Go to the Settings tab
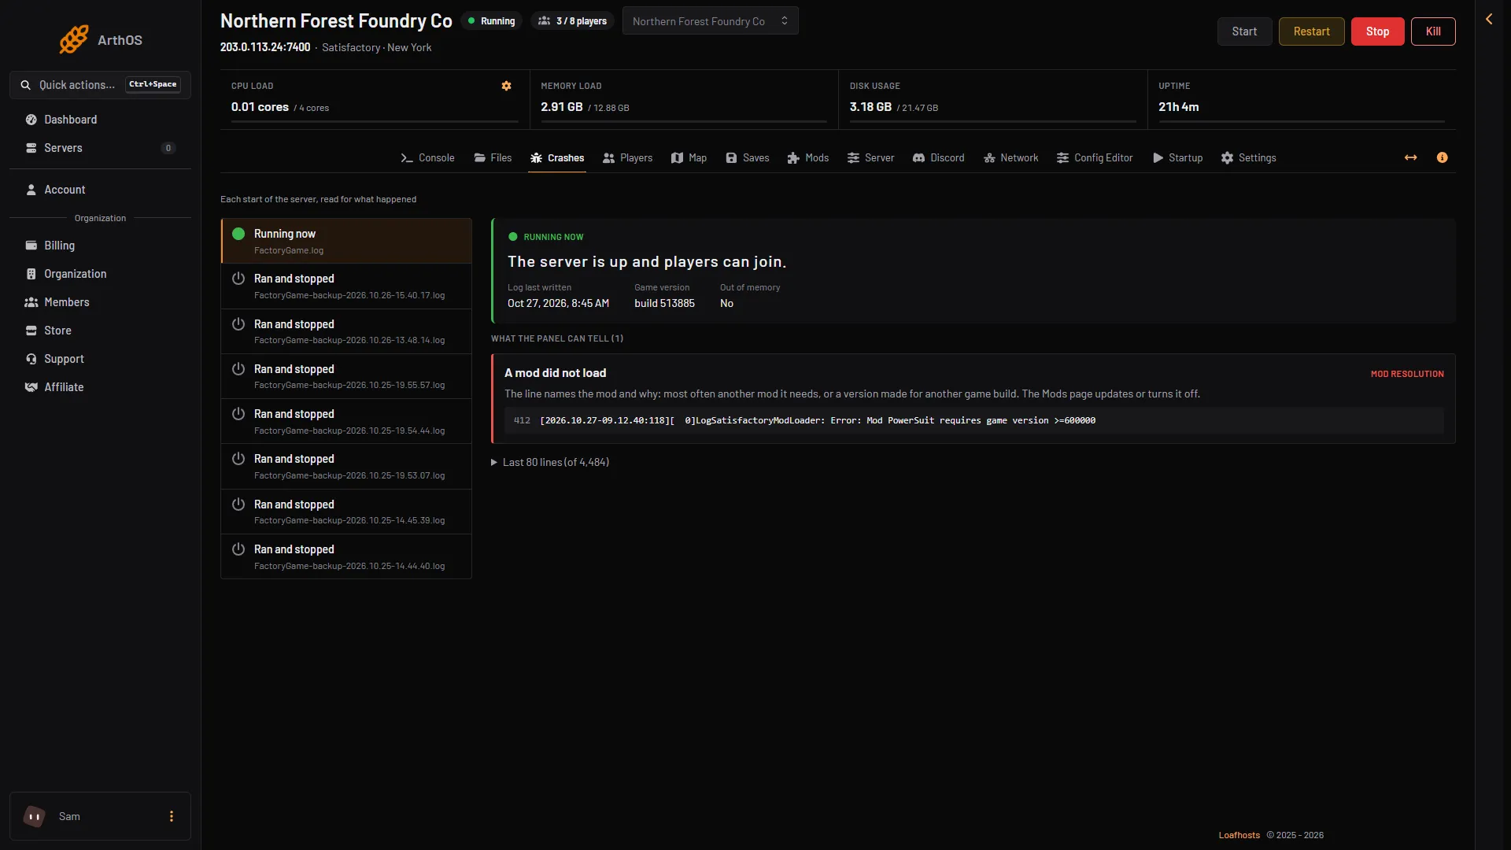 (1248, 158)
